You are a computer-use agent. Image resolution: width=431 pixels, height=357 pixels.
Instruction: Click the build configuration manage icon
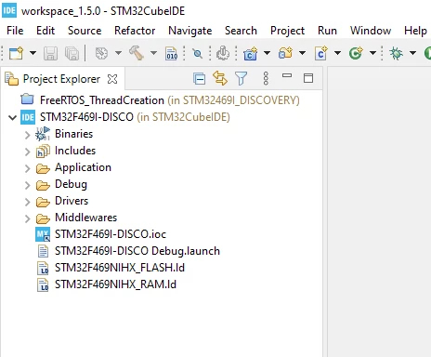tap(102, 53)
